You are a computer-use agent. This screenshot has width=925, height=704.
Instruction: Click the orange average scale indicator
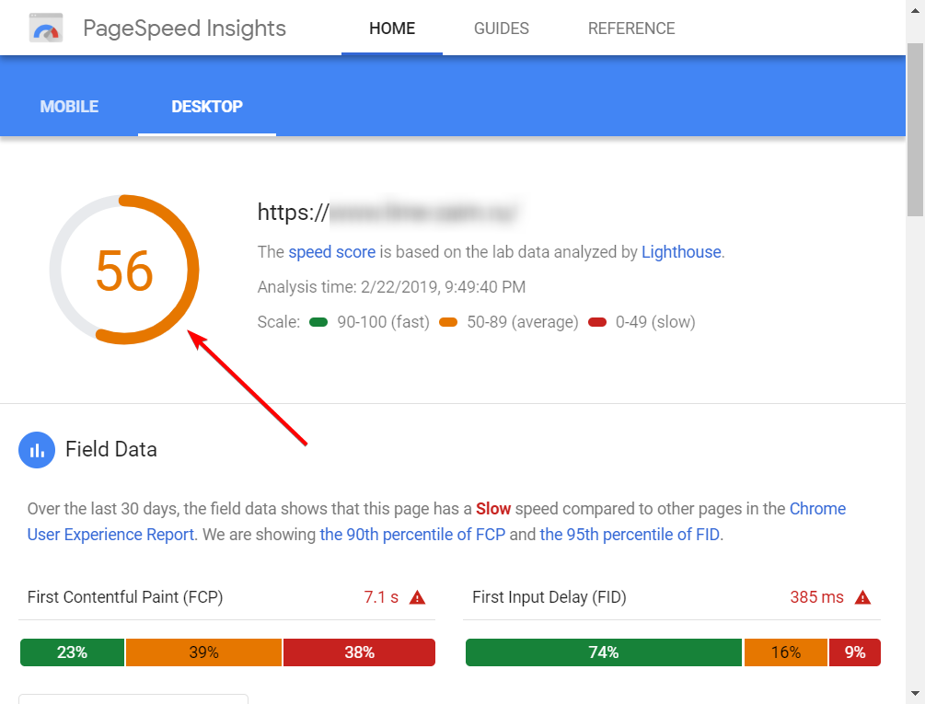click(448, 322)
